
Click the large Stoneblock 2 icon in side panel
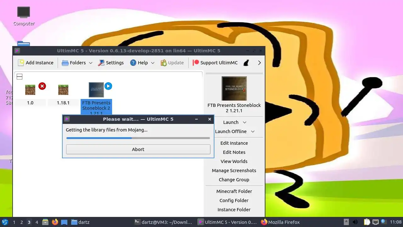pyautogui.click(x=234, y=89)
